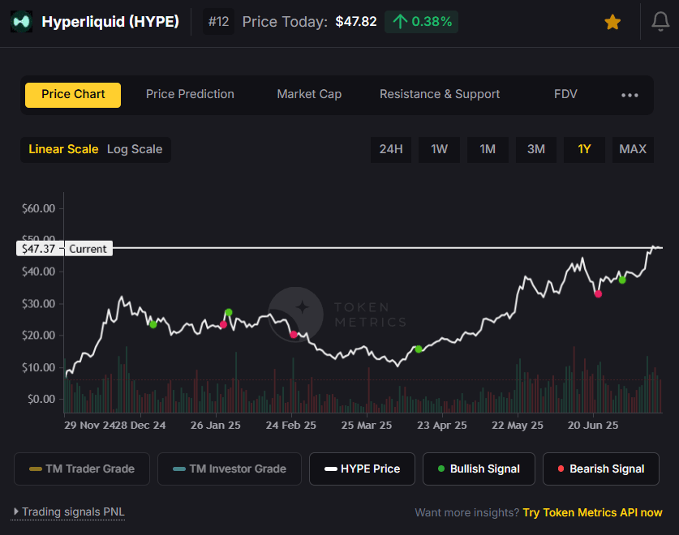The image size is (679, 535).
Task: Toggle the favorite star icon
Action: click(x=612, y=22)
